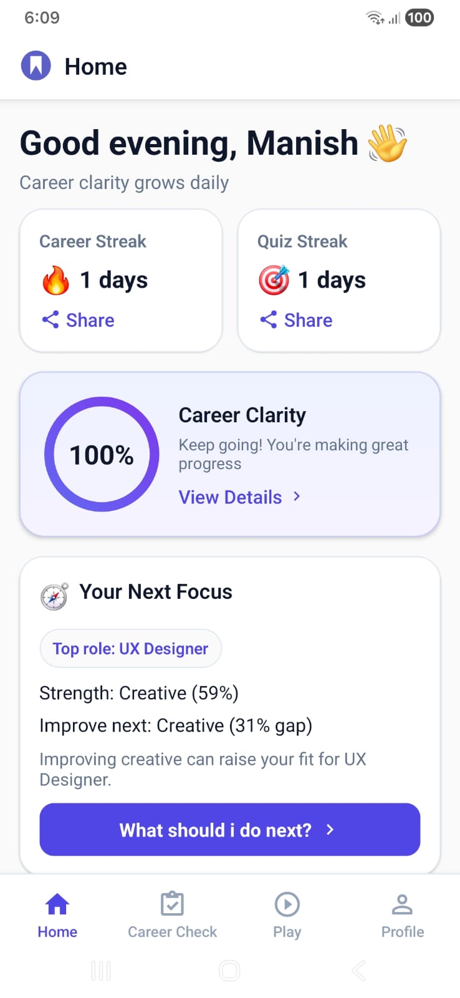Image resolution: width=460 pixels, height=998 pixels.
Task: Select the Home icon in bottom bar
Action: coord(57,903)
